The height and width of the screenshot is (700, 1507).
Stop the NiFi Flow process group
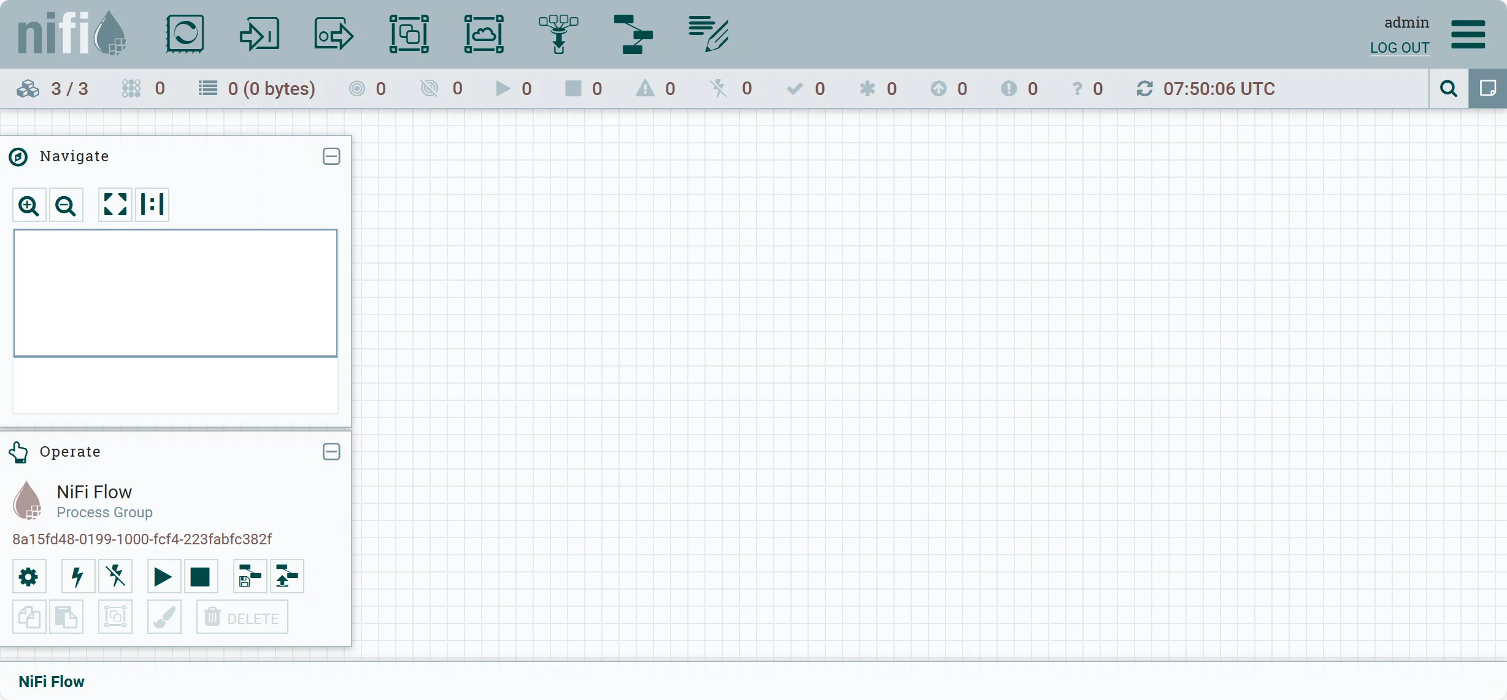click(201, 577)
